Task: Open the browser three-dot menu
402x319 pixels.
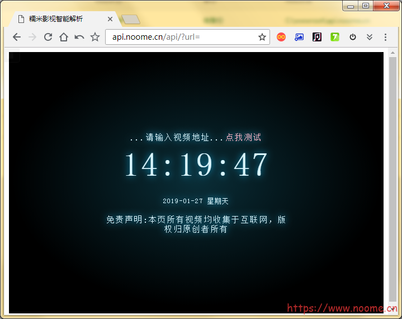Action: [x=385, y=37]
